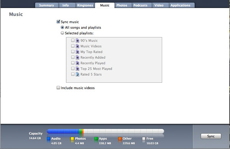Image resolution: width=230 pixels, height=149 pixels.
Task: Click the Sync button
Action: (x=211, y=136)
